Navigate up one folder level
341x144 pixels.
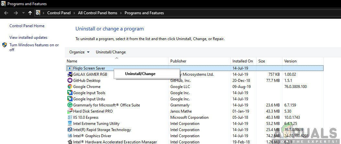[30, 13]
